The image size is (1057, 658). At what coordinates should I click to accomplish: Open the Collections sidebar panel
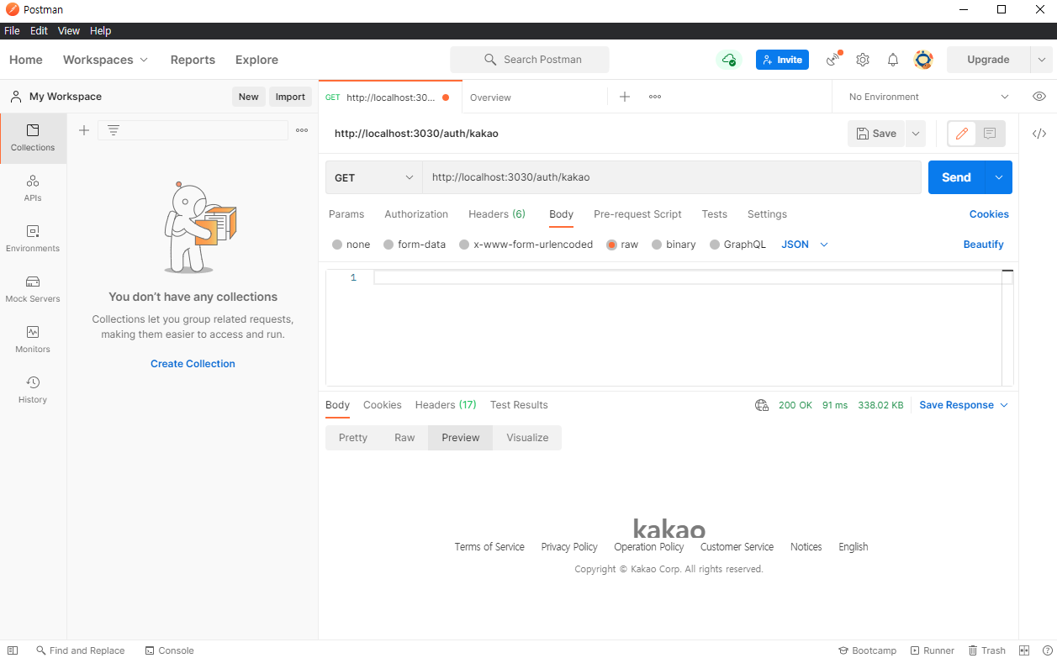(33, 139)
